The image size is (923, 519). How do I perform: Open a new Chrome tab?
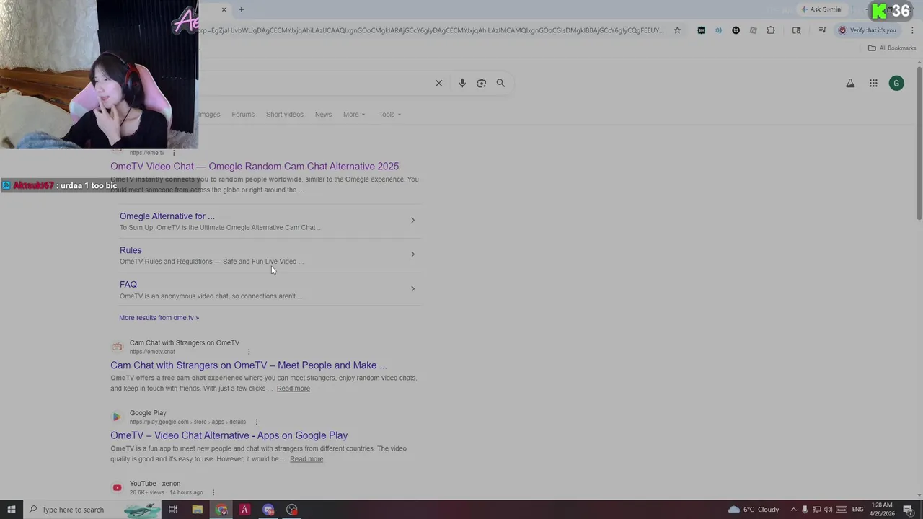point(241,9)
